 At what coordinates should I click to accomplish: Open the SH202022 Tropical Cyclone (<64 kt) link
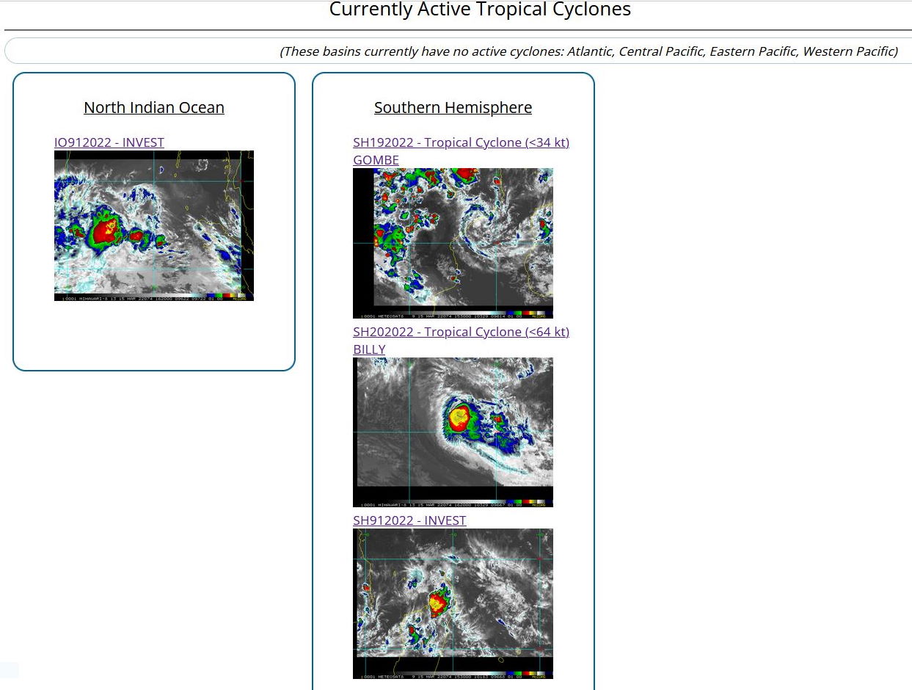click(461, 332)
